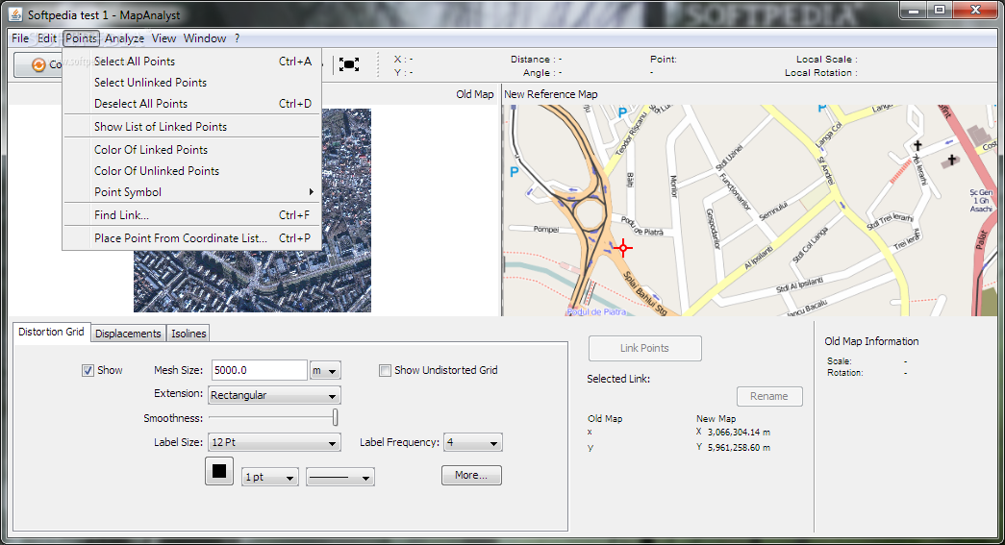Toggle the Show grid checkbox
The image size is (1005, 545).
click(88, 370)
